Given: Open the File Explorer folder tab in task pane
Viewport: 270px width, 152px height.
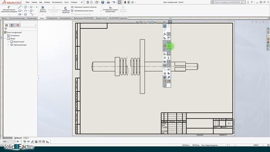Looking at the screenshot, I should tap(268, 35).
